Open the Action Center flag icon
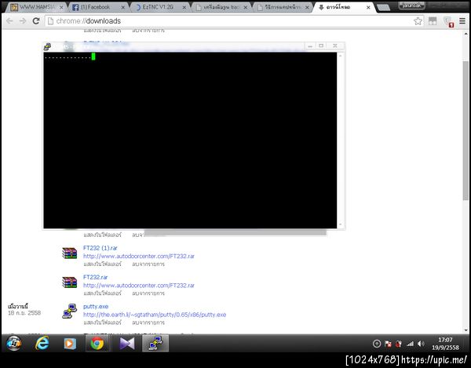This screenshot has width=471, height=368. coord(388,344)
